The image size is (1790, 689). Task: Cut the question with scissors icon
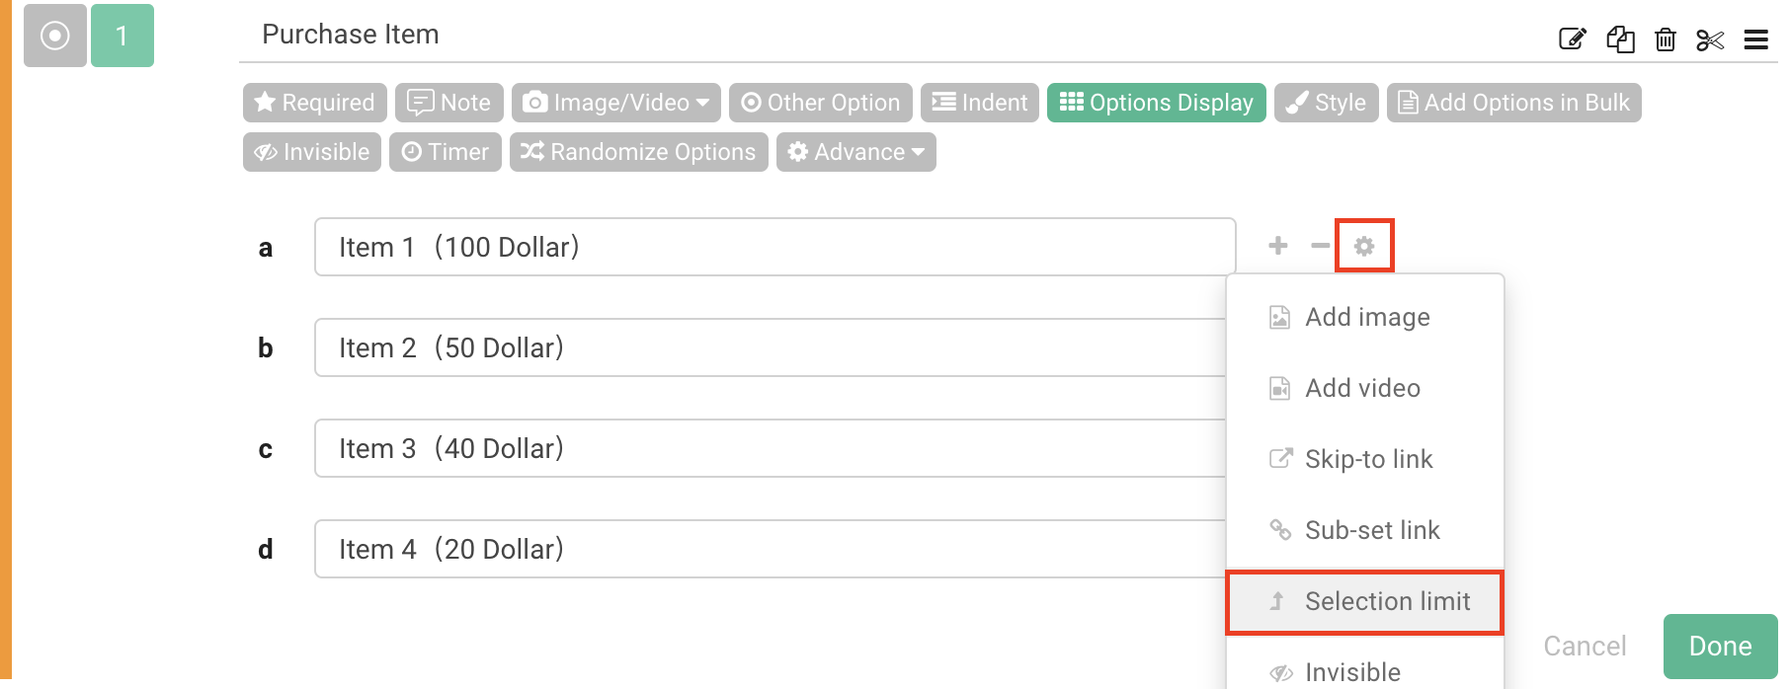pyautogui.click(x=1710, y=40)
